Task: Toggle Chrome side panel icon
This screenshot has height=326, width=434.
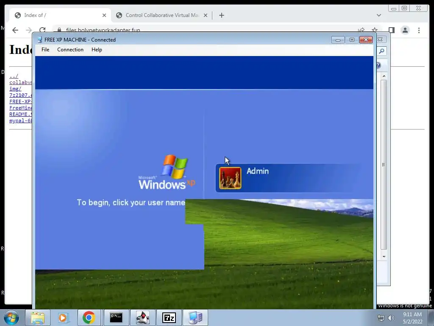Action: 391,30
